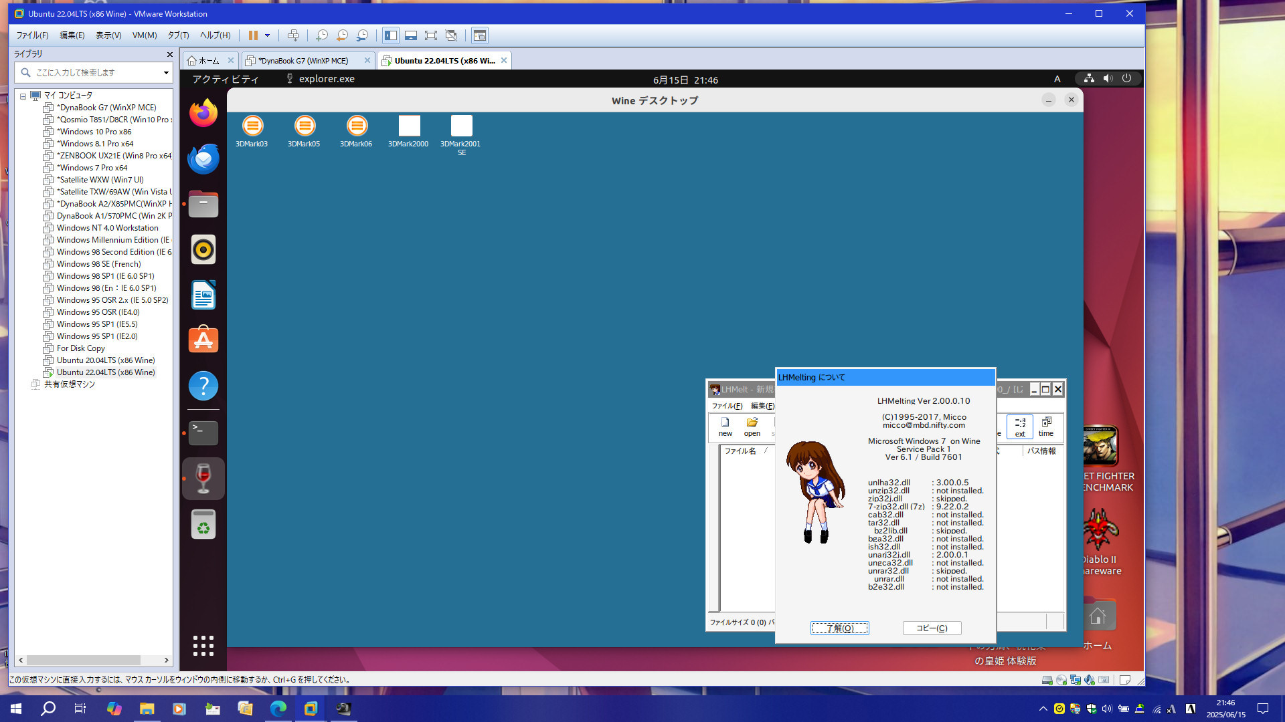Image resolution: width=1285 pixels, height=722 pixels.
Task: Open the 3DMark2001 SE desktop icon
Action: coord(461,135)
